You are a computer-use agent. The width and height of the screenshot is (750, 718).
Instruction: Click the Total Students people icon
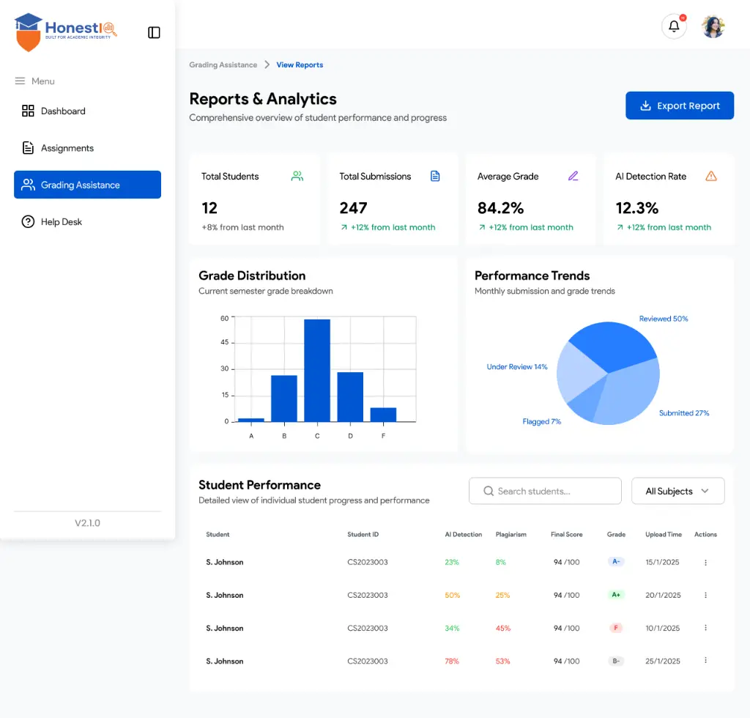297,176
